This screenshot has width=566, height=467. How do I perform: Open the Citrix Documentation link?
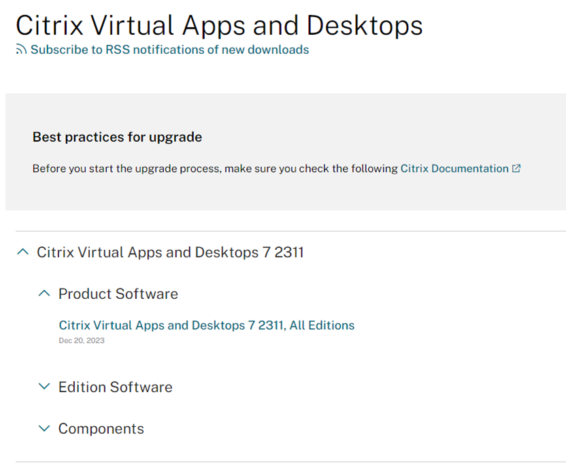[x=454, y=168]
